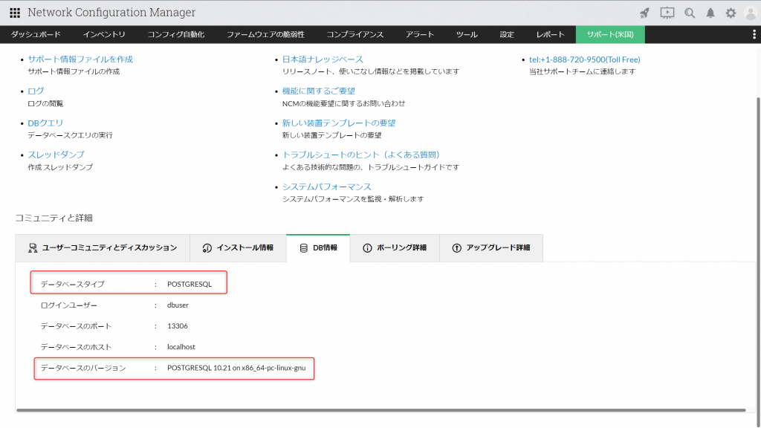Open the コンプライアンス menu
This screenshot has width=761, height=428.
point(354,34)
